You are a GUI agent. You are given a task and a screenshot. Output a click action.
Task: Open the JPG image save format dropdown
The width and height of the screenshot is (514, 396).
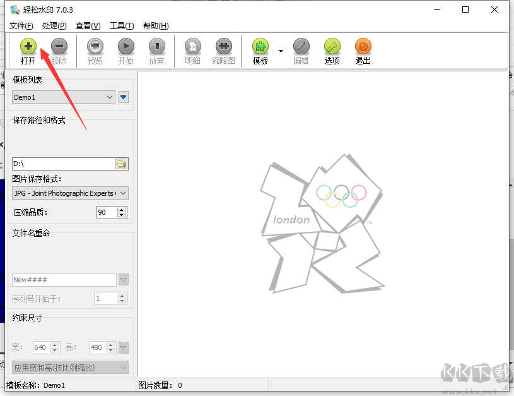pos(122,193)
